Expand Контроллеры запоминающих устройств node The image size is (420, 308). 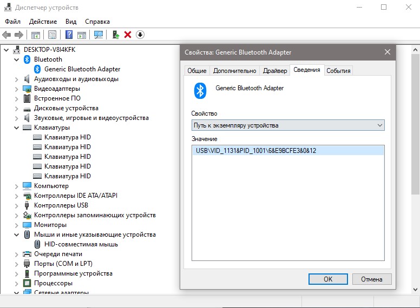[x=17, y=216]
